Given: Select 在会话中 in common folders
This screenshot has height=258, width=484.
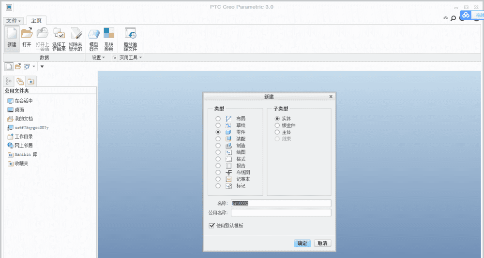Looking at the screenshot, I should click(20, 101).
